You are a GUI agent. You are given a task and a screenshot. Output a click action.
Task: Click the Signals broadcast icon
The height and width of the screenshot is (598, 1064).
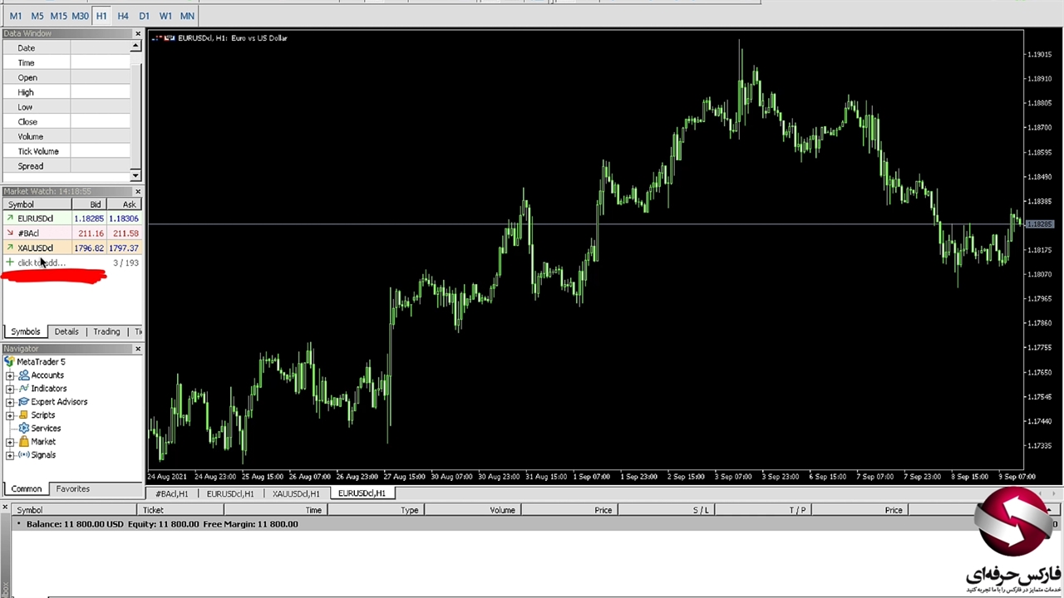[23, 455]
